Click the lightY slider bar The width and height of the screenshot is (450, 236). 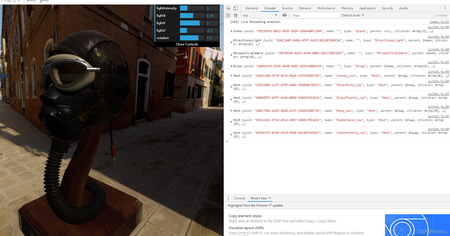point(192,23)
